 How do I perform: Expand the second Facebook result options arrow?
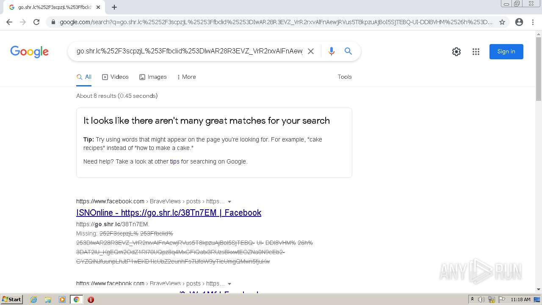click(230, 284)
